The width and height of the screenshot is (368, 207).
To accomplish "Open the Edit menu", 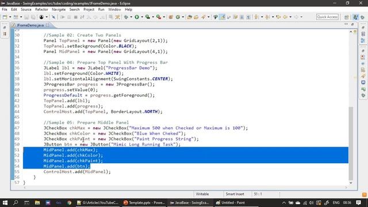I will 14,9.
